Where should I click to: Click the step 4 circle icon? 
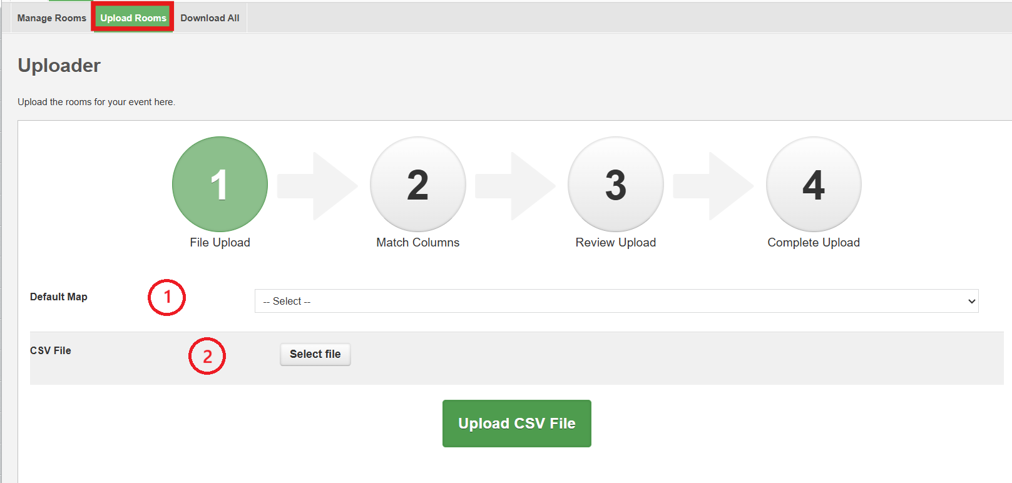(813, 185)
